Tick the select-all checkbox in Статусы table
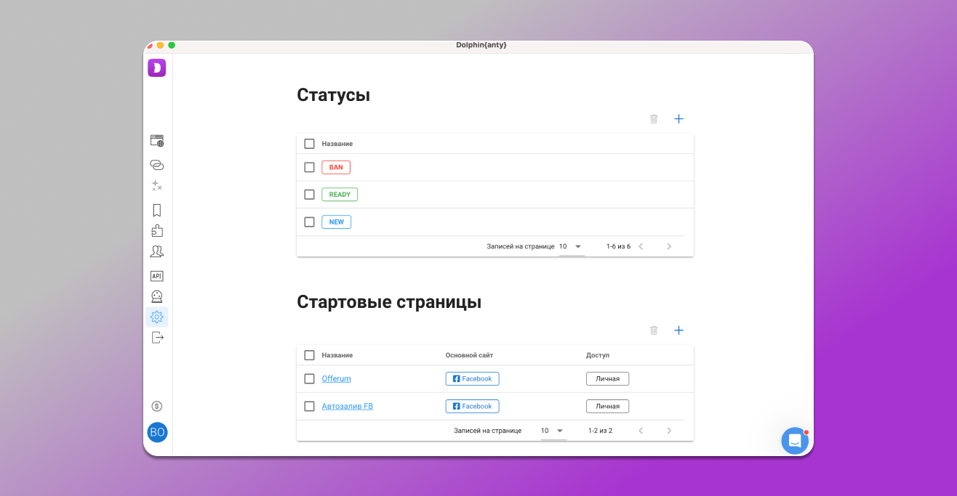This screenshot has width=957, height=496. click(309, 143)
